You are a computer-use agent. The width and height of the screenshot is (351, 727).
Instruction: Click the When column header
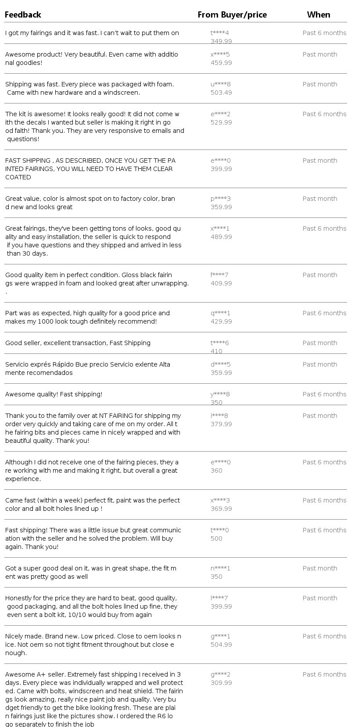[x=319, y=15]
